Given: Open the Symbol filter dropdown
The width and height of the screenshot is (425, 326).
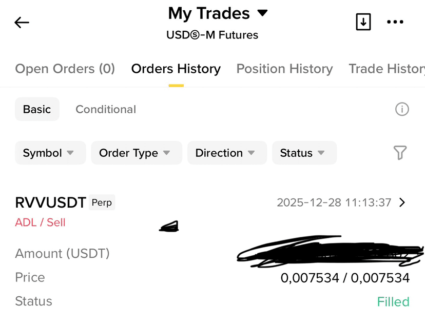Looking at the screenshot, I should [x=50, y=153].
